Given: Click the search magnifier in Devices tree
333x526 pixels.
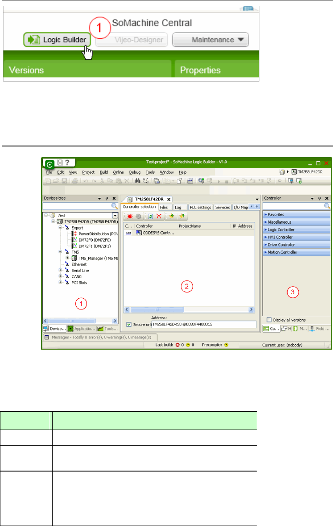Looking at the screenshot, I should pyautogui.click(x=114, y=206).
